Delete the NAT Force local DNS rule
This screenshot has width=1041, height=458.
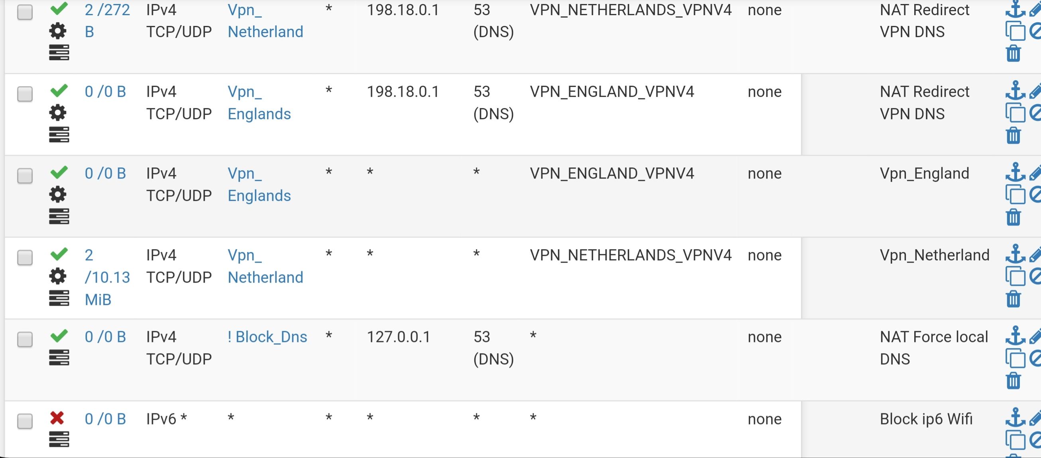[1013, 381]
